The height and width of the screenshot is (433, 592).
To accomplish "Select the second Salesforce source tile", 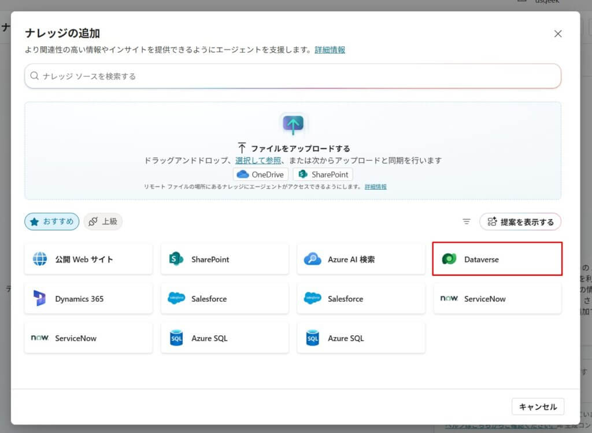I will (x=361, y=299).
